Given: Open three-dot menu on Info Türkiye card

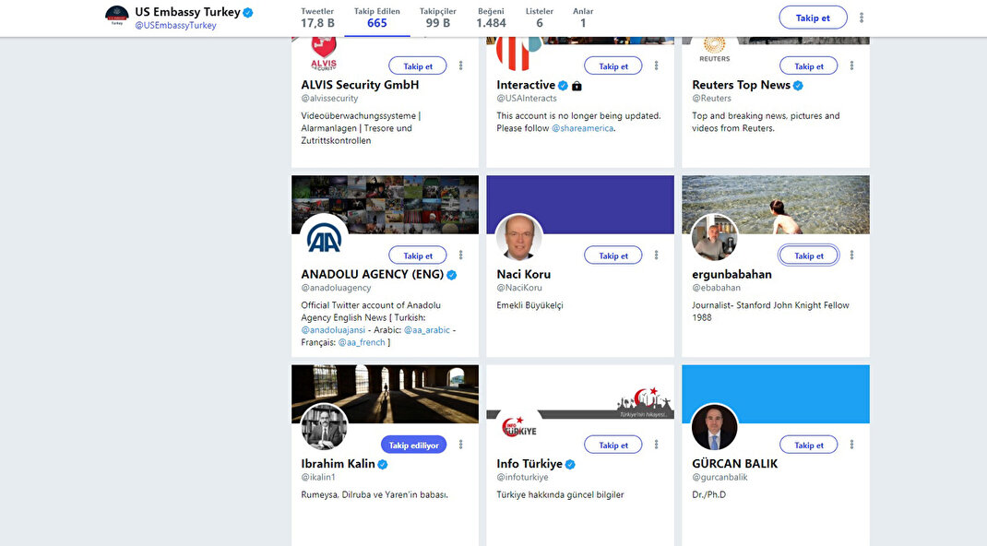Looking at the screenshot, I should tap(657, 445).
